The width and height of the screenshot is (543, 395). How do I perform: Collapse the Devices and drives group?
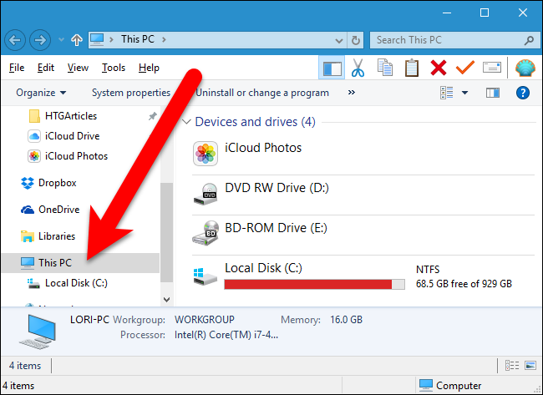[186, 122]
